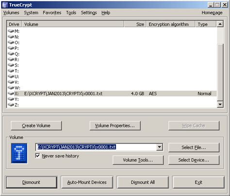Click the Encryption algorithm column header
The width and height of the screenshot is (230, 196).
pos(171,24)
